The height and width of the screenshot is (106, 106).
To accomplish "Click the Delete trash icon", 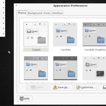I will (33, 87).
